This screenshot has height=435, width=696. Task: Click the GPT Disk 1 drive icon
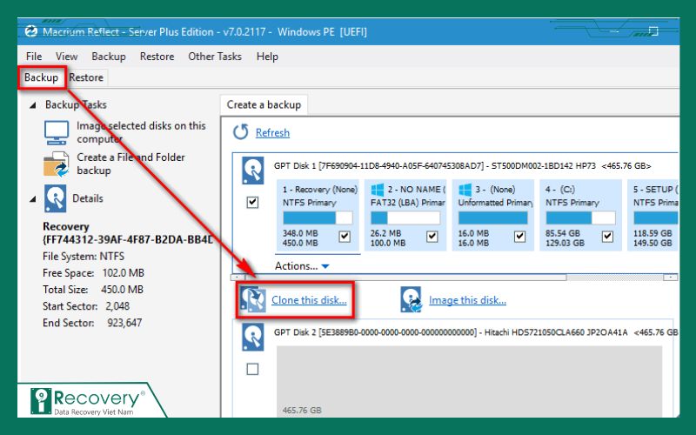coord(252,170)
